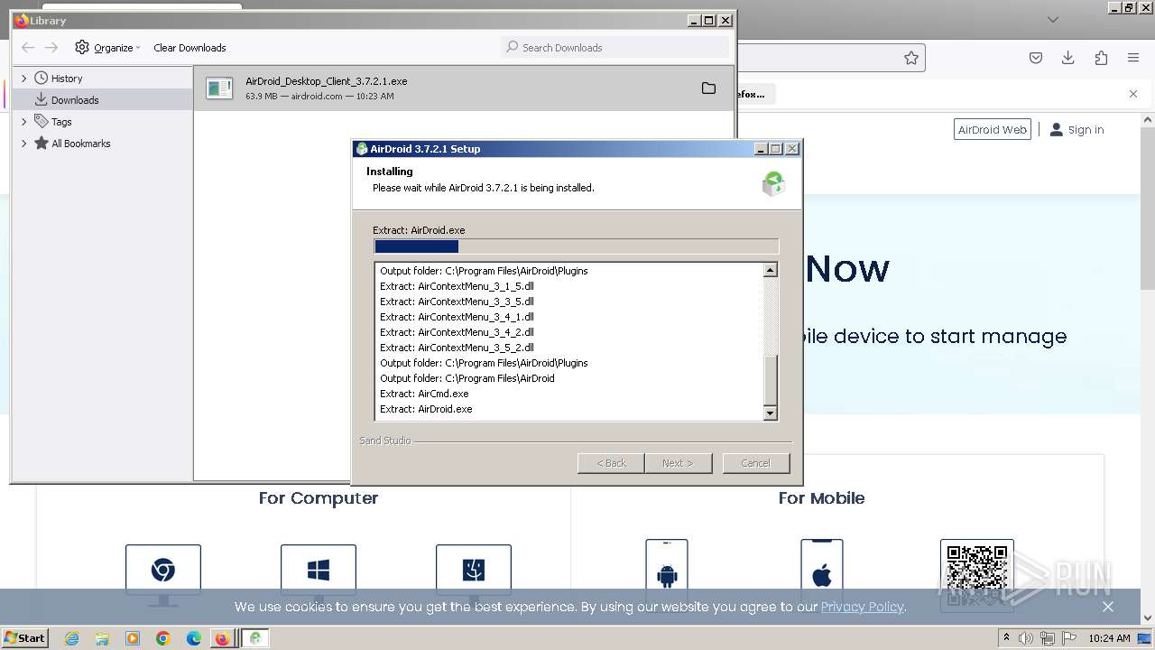The width and height of the screenshot is (1155, 650).
Task: Bookmark this page with the star icon
Action: (x=911, y=58)
